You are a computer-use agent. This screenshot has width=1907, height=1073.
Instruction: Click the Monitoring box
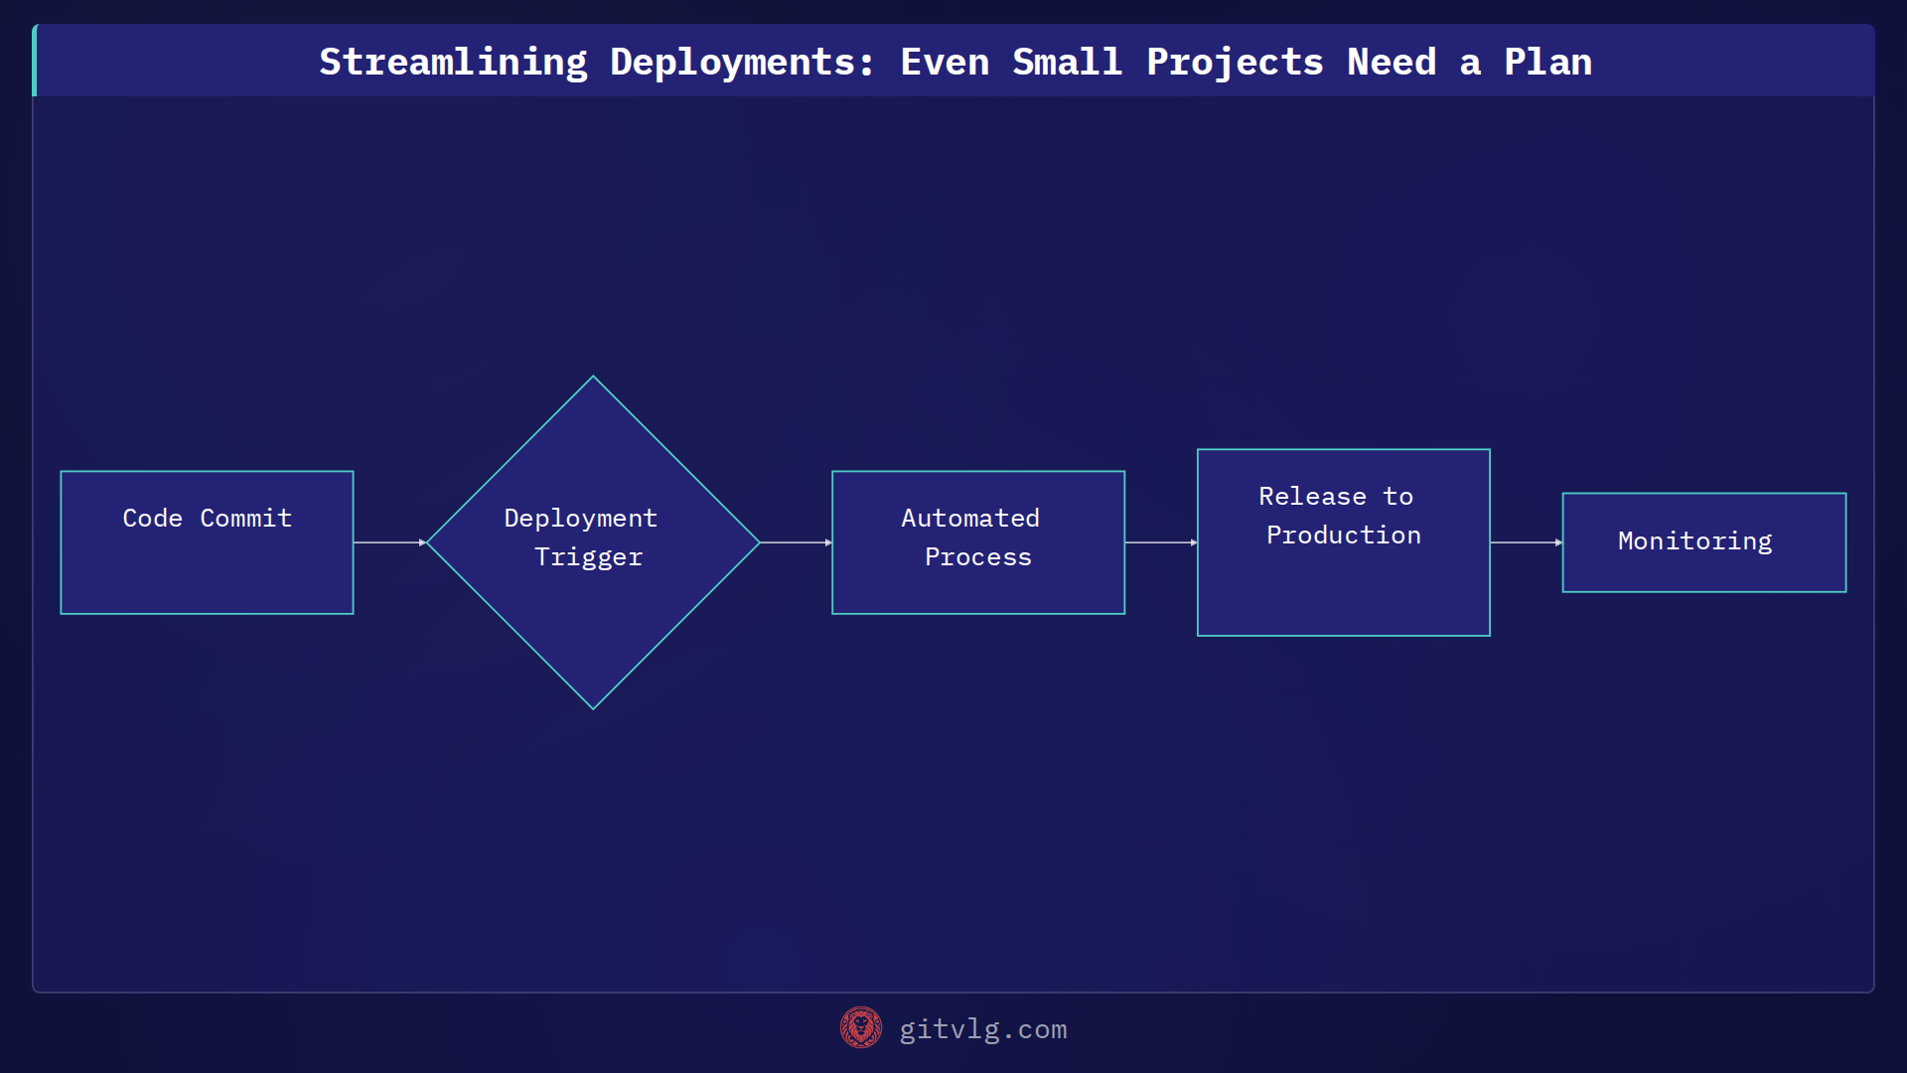(1704, 542)
